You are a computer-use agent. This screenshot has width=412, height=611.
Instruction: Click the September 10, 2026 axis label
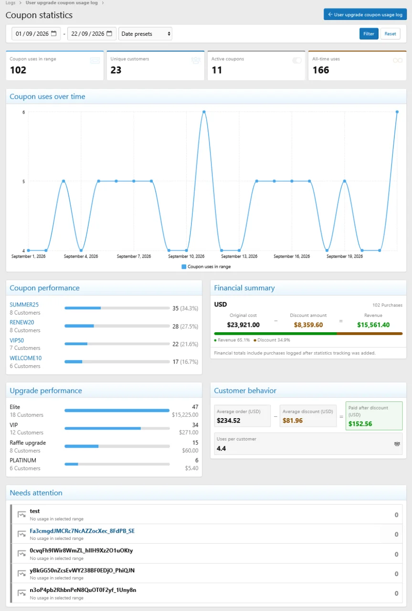coord(186,256)
